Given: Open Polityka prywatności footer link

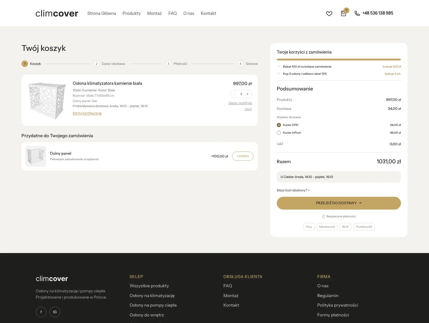Looking at the screenshot, I should coord(338,305).
